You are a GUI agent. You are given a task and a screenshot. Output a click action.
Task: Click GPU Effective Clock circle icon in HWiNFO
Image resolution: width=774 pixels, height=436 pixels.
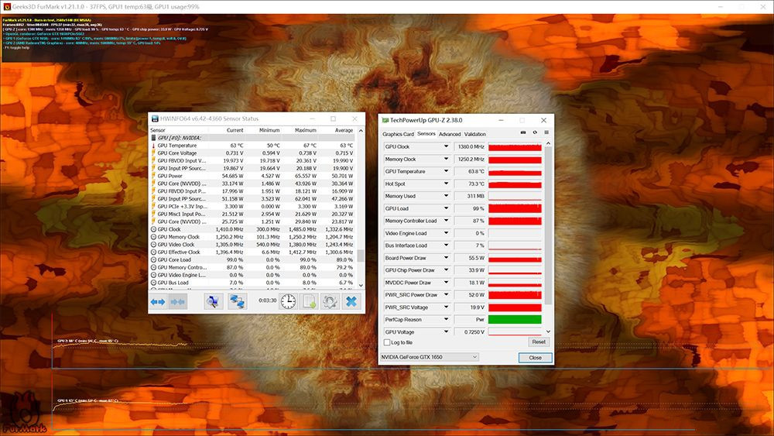tap(153, 252)
